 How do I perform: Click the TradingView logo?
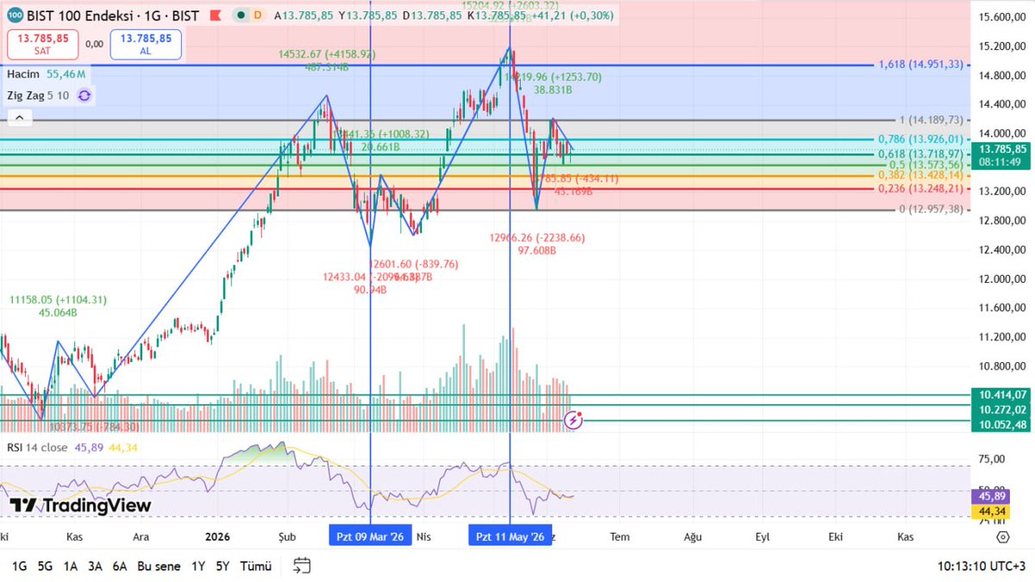[x=80, y=506]
